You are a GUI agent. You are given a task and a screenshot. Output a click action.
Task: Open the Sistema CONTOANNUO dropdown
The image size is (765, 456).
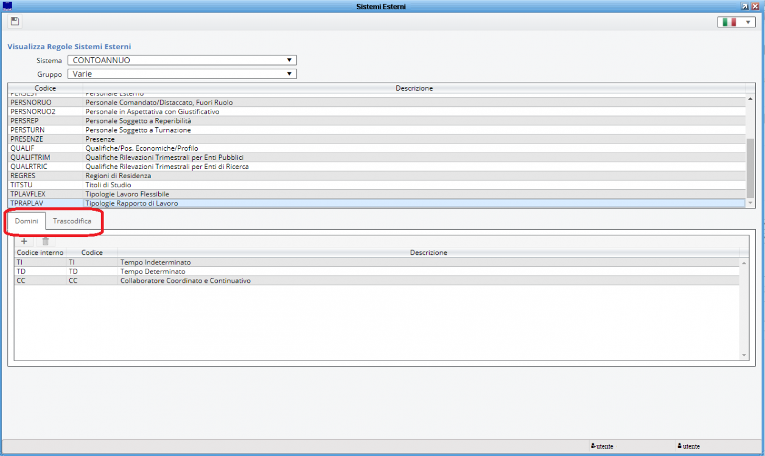pos(182,60)
